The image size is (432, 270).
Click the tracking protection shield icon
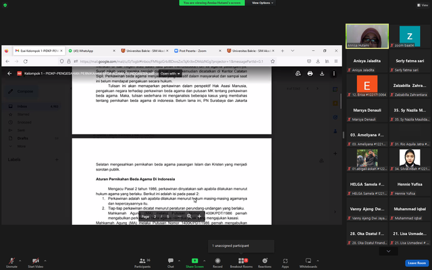pos(61,61)
